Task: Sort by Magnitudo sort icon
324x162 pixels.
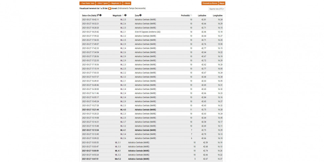Action: (x=123, y=15)
